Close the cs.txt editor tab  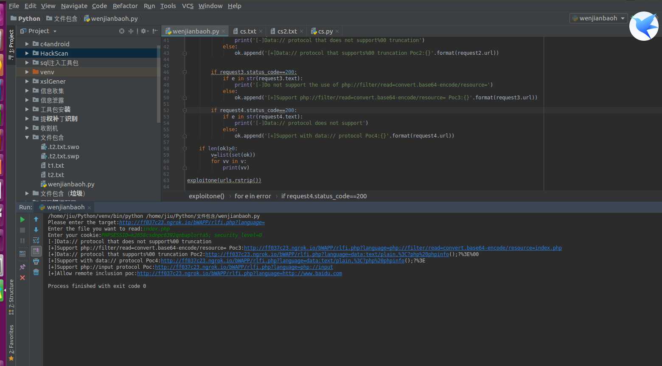point(261,31)
